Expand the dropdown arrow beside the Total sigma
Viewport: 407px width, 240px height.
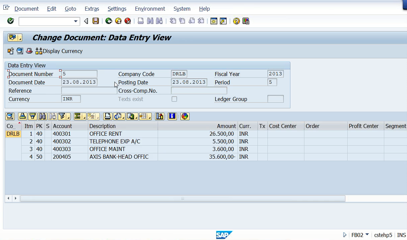tap(84, 117)
